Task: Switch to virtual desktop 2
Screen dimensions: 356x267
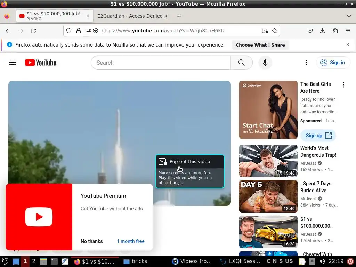Action: coord(34,261)
